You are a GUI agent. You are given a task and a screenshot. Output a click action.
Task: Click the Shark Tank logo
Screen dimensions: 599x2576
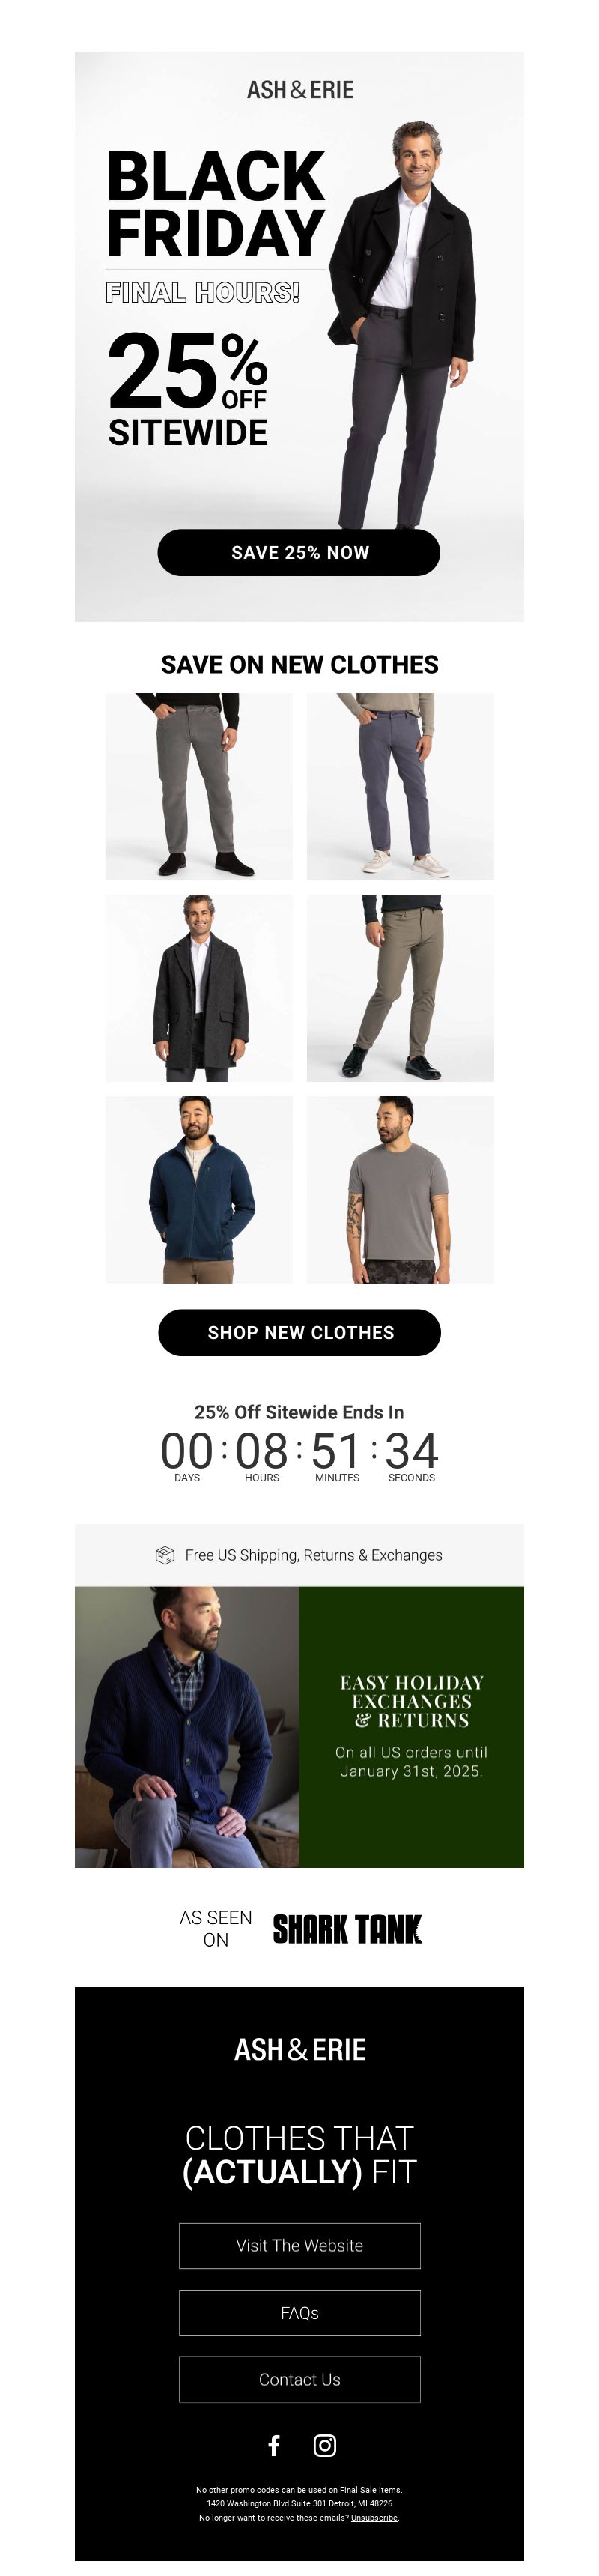pos(347,1929)
